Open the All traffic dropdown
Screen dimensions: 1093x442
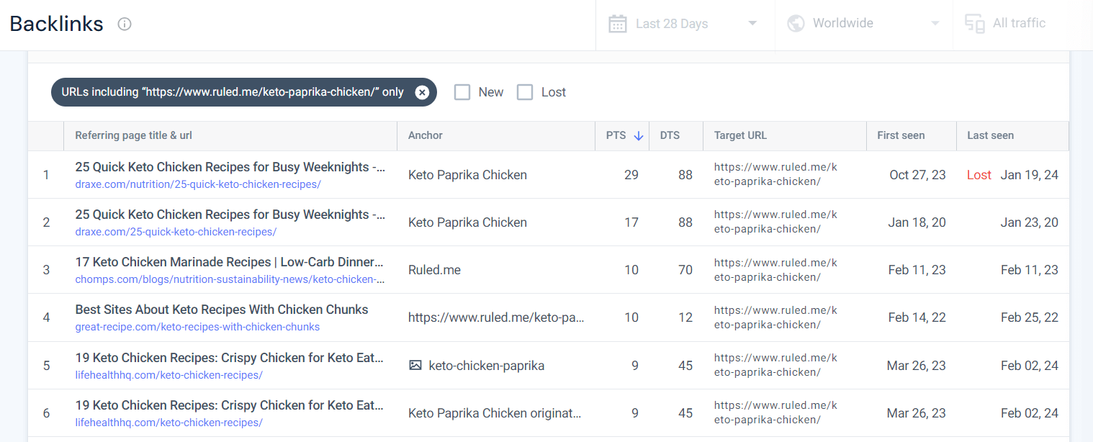point(1018,24)
